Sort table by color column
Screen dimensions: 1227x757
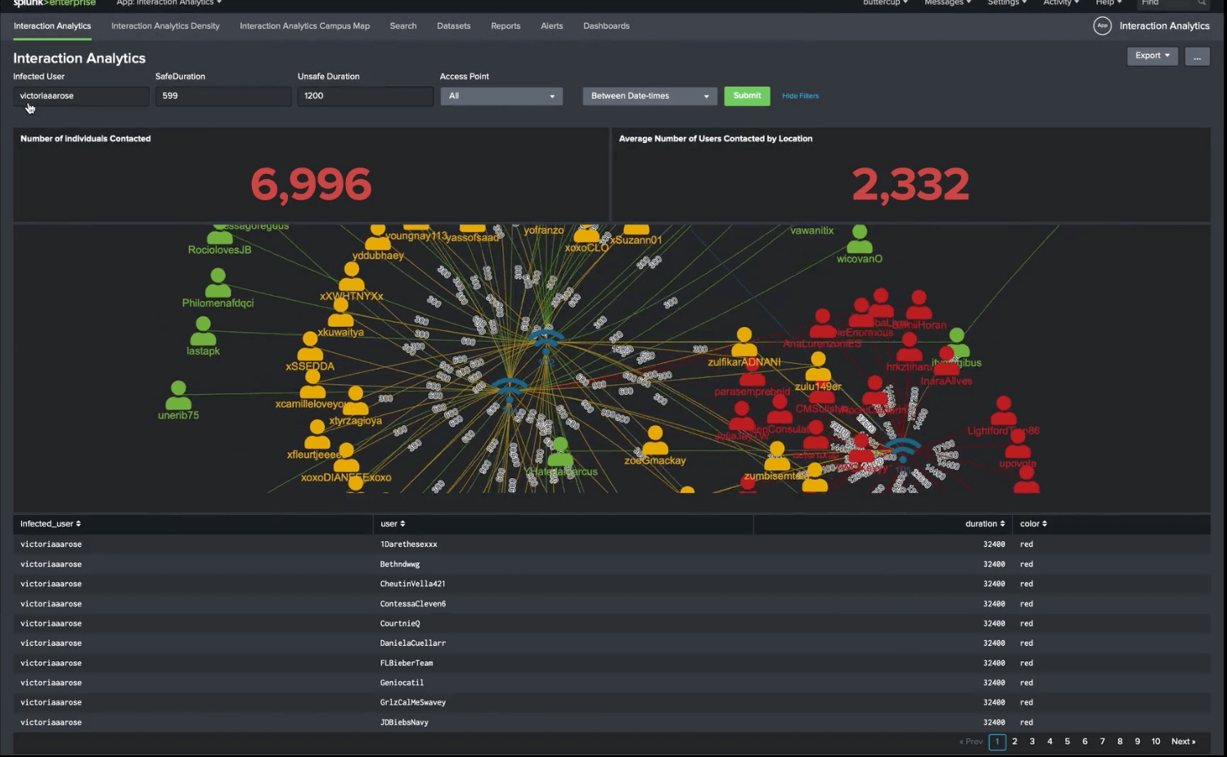(x=1033, y=524)
